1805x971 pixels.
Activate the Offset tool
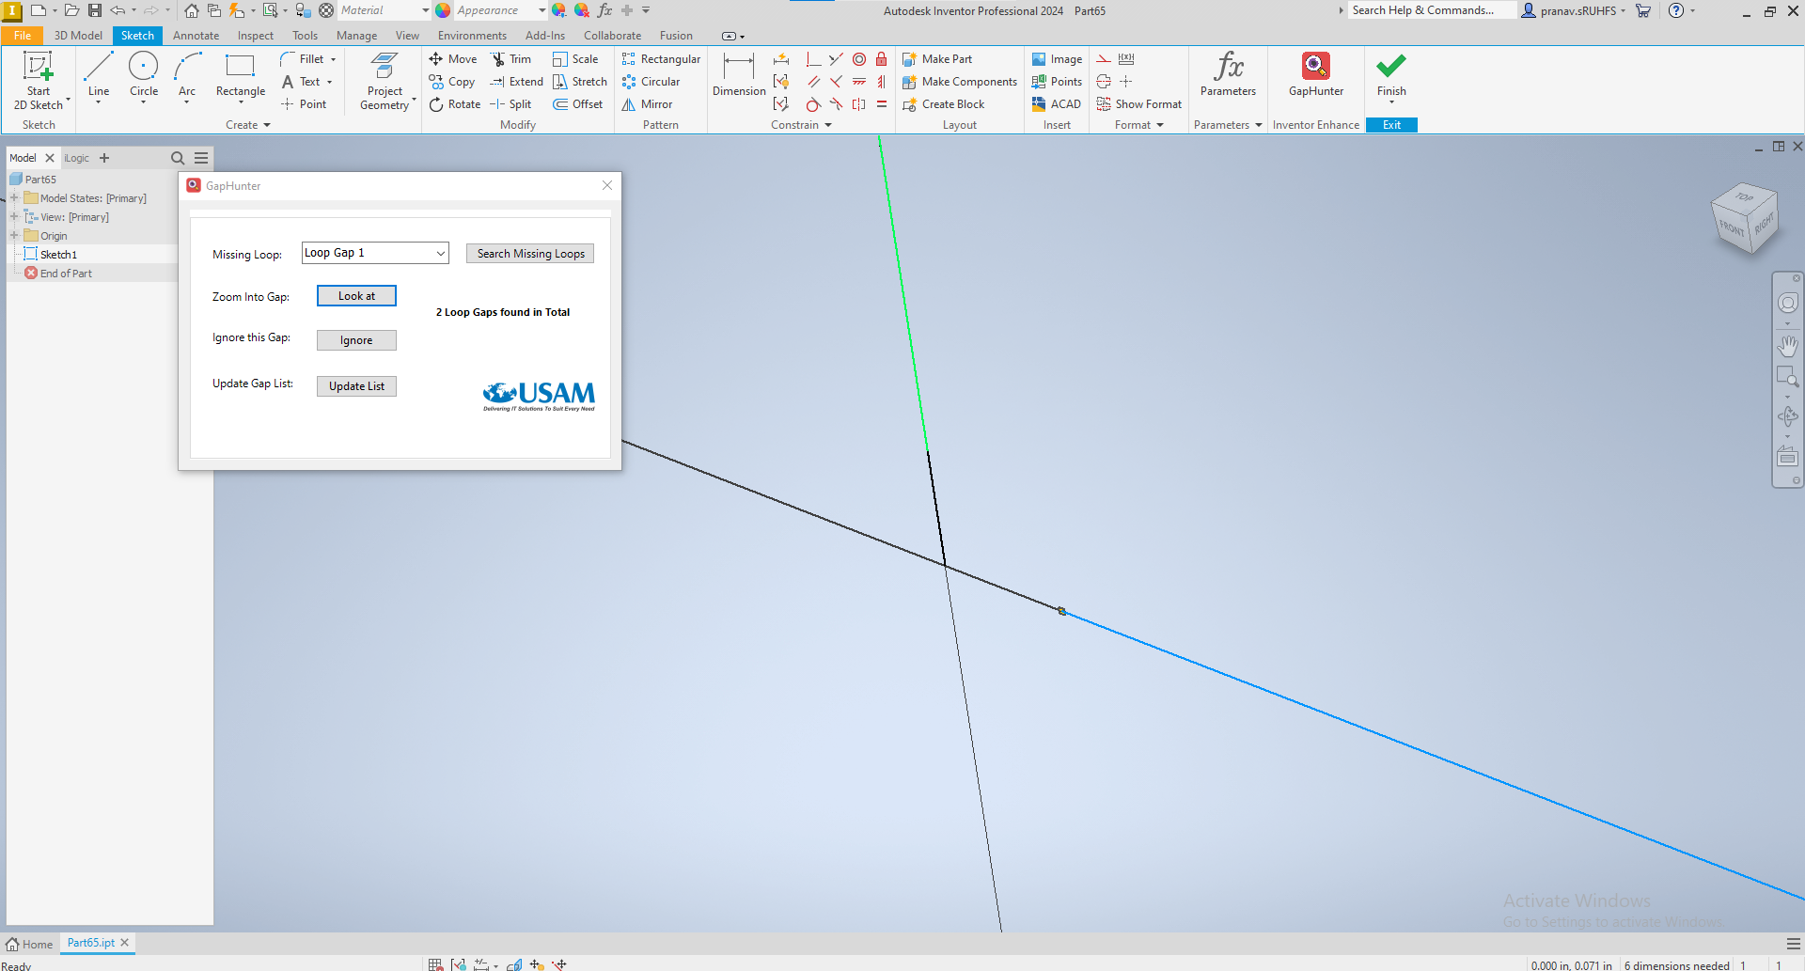click(578, 104)
